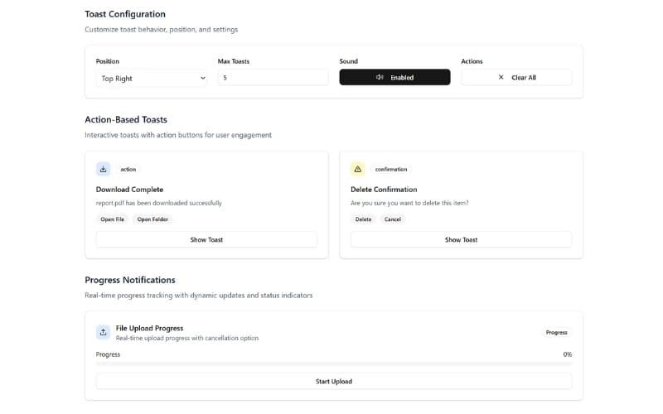The height and width of the screenshot is (414, 663).
Task: Click the chevron arrow of Top Right selector
Action: coord(202,78)
